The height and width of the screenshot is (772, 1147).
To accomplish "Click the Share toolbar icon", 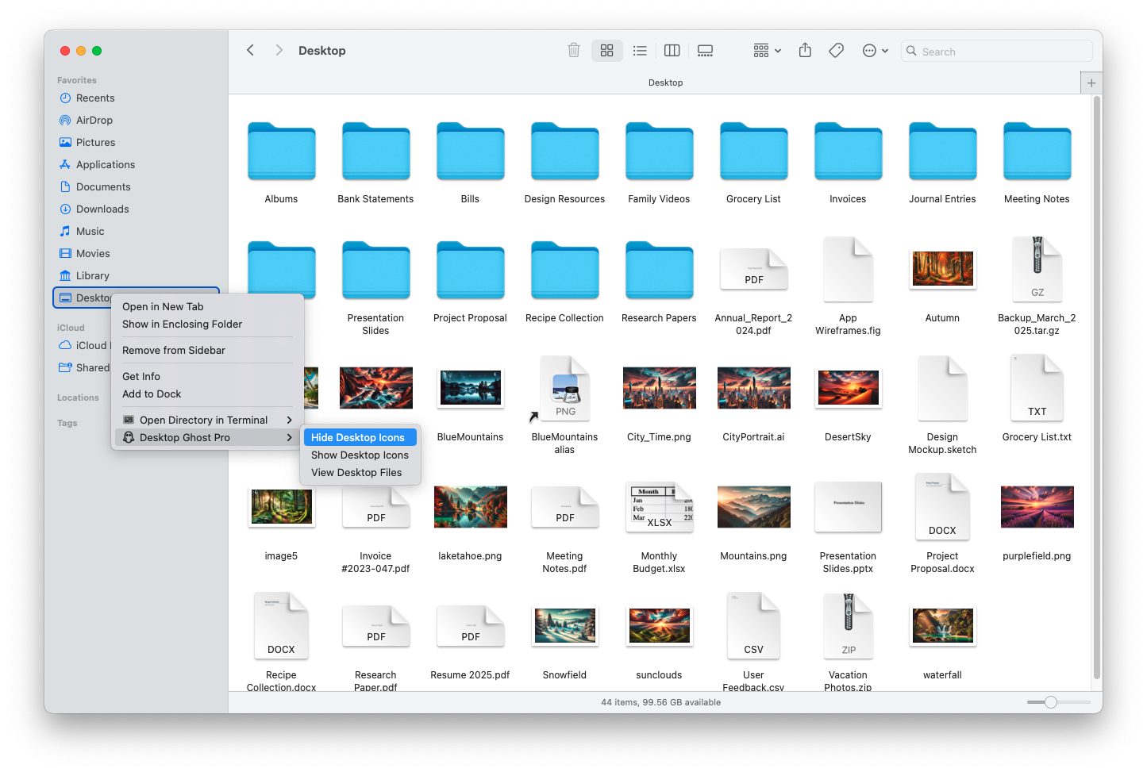I will pyautogui.click(x=805, y=51).
